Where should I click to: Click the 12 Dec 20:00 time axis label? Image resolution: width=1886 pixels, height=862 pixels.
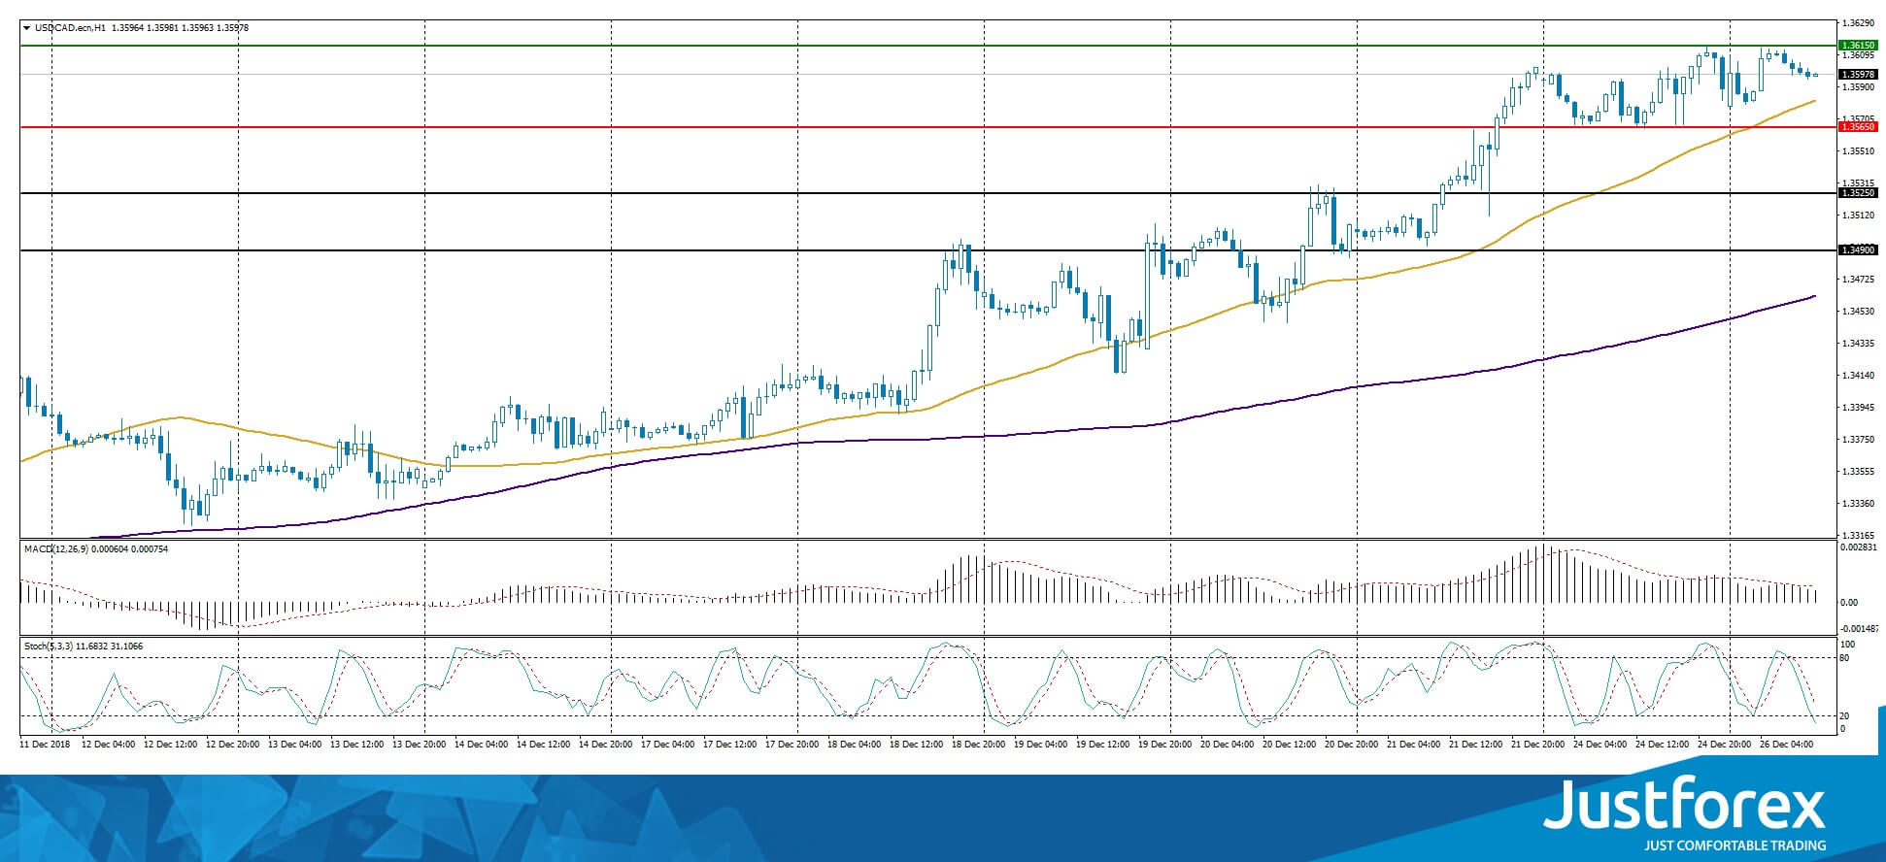(x=232, y=744)
